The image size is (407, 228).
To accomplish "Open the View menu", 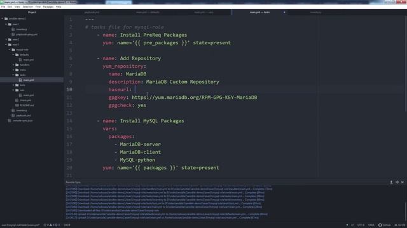I will coord(17,7).
